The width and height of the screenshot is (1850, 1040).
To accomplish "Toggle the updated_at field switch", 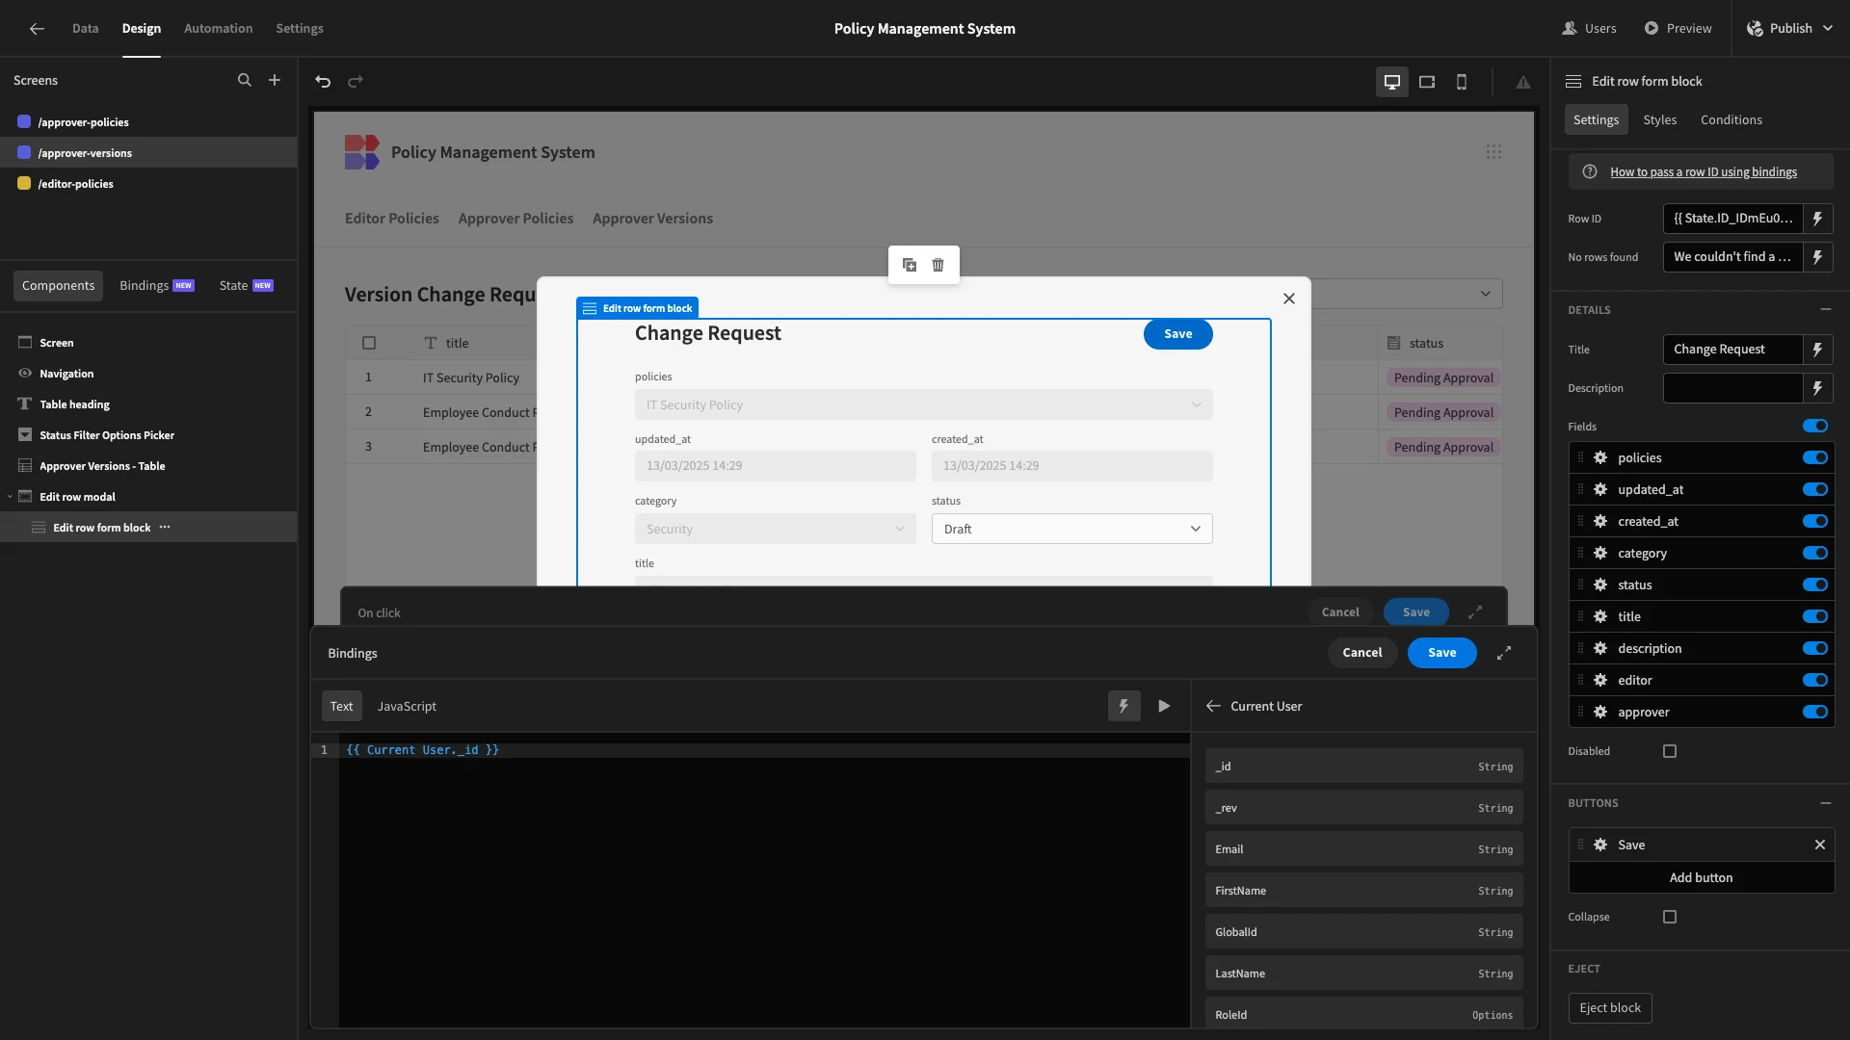I will (x=1815, y=490).
